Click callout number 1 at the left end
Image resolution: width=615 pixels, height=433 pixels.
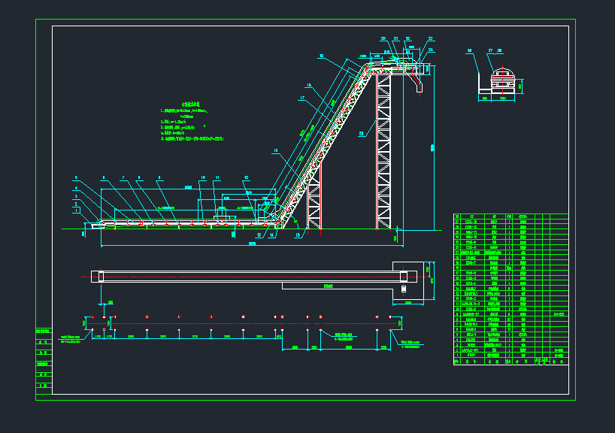tap(75, 210)
